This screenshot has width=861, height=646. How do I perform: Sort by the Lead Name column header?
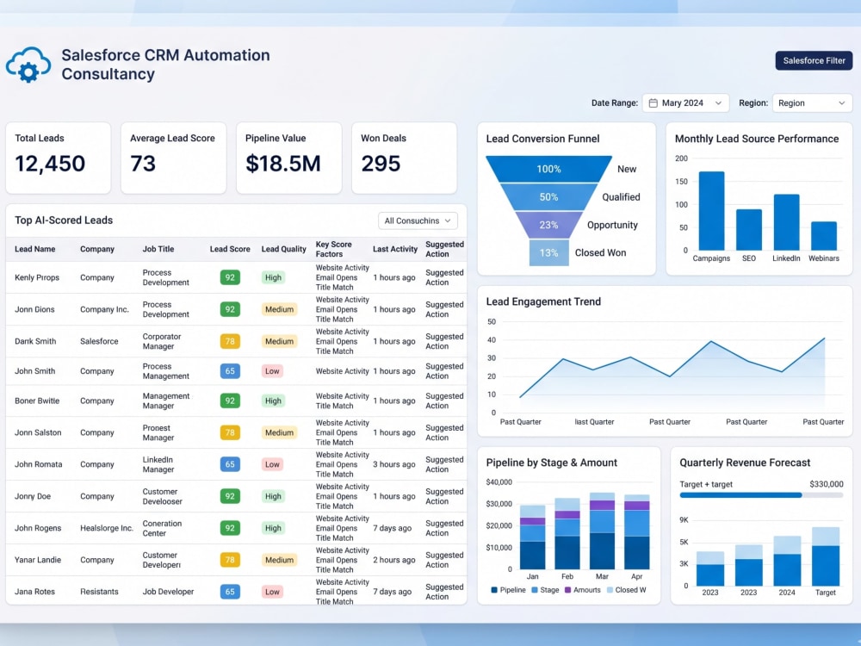coord(35,249)
